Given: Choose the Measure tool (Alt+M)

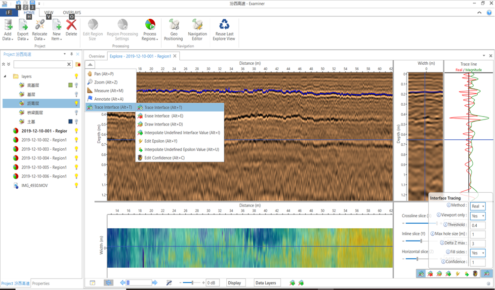Looking at the screenshot, I should click(x=108, y=90).
